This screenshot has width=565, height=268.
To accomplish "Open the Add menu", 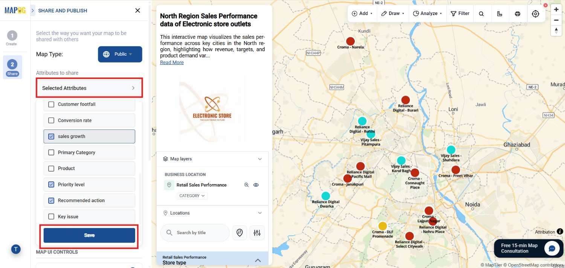I will coord(362,14).
